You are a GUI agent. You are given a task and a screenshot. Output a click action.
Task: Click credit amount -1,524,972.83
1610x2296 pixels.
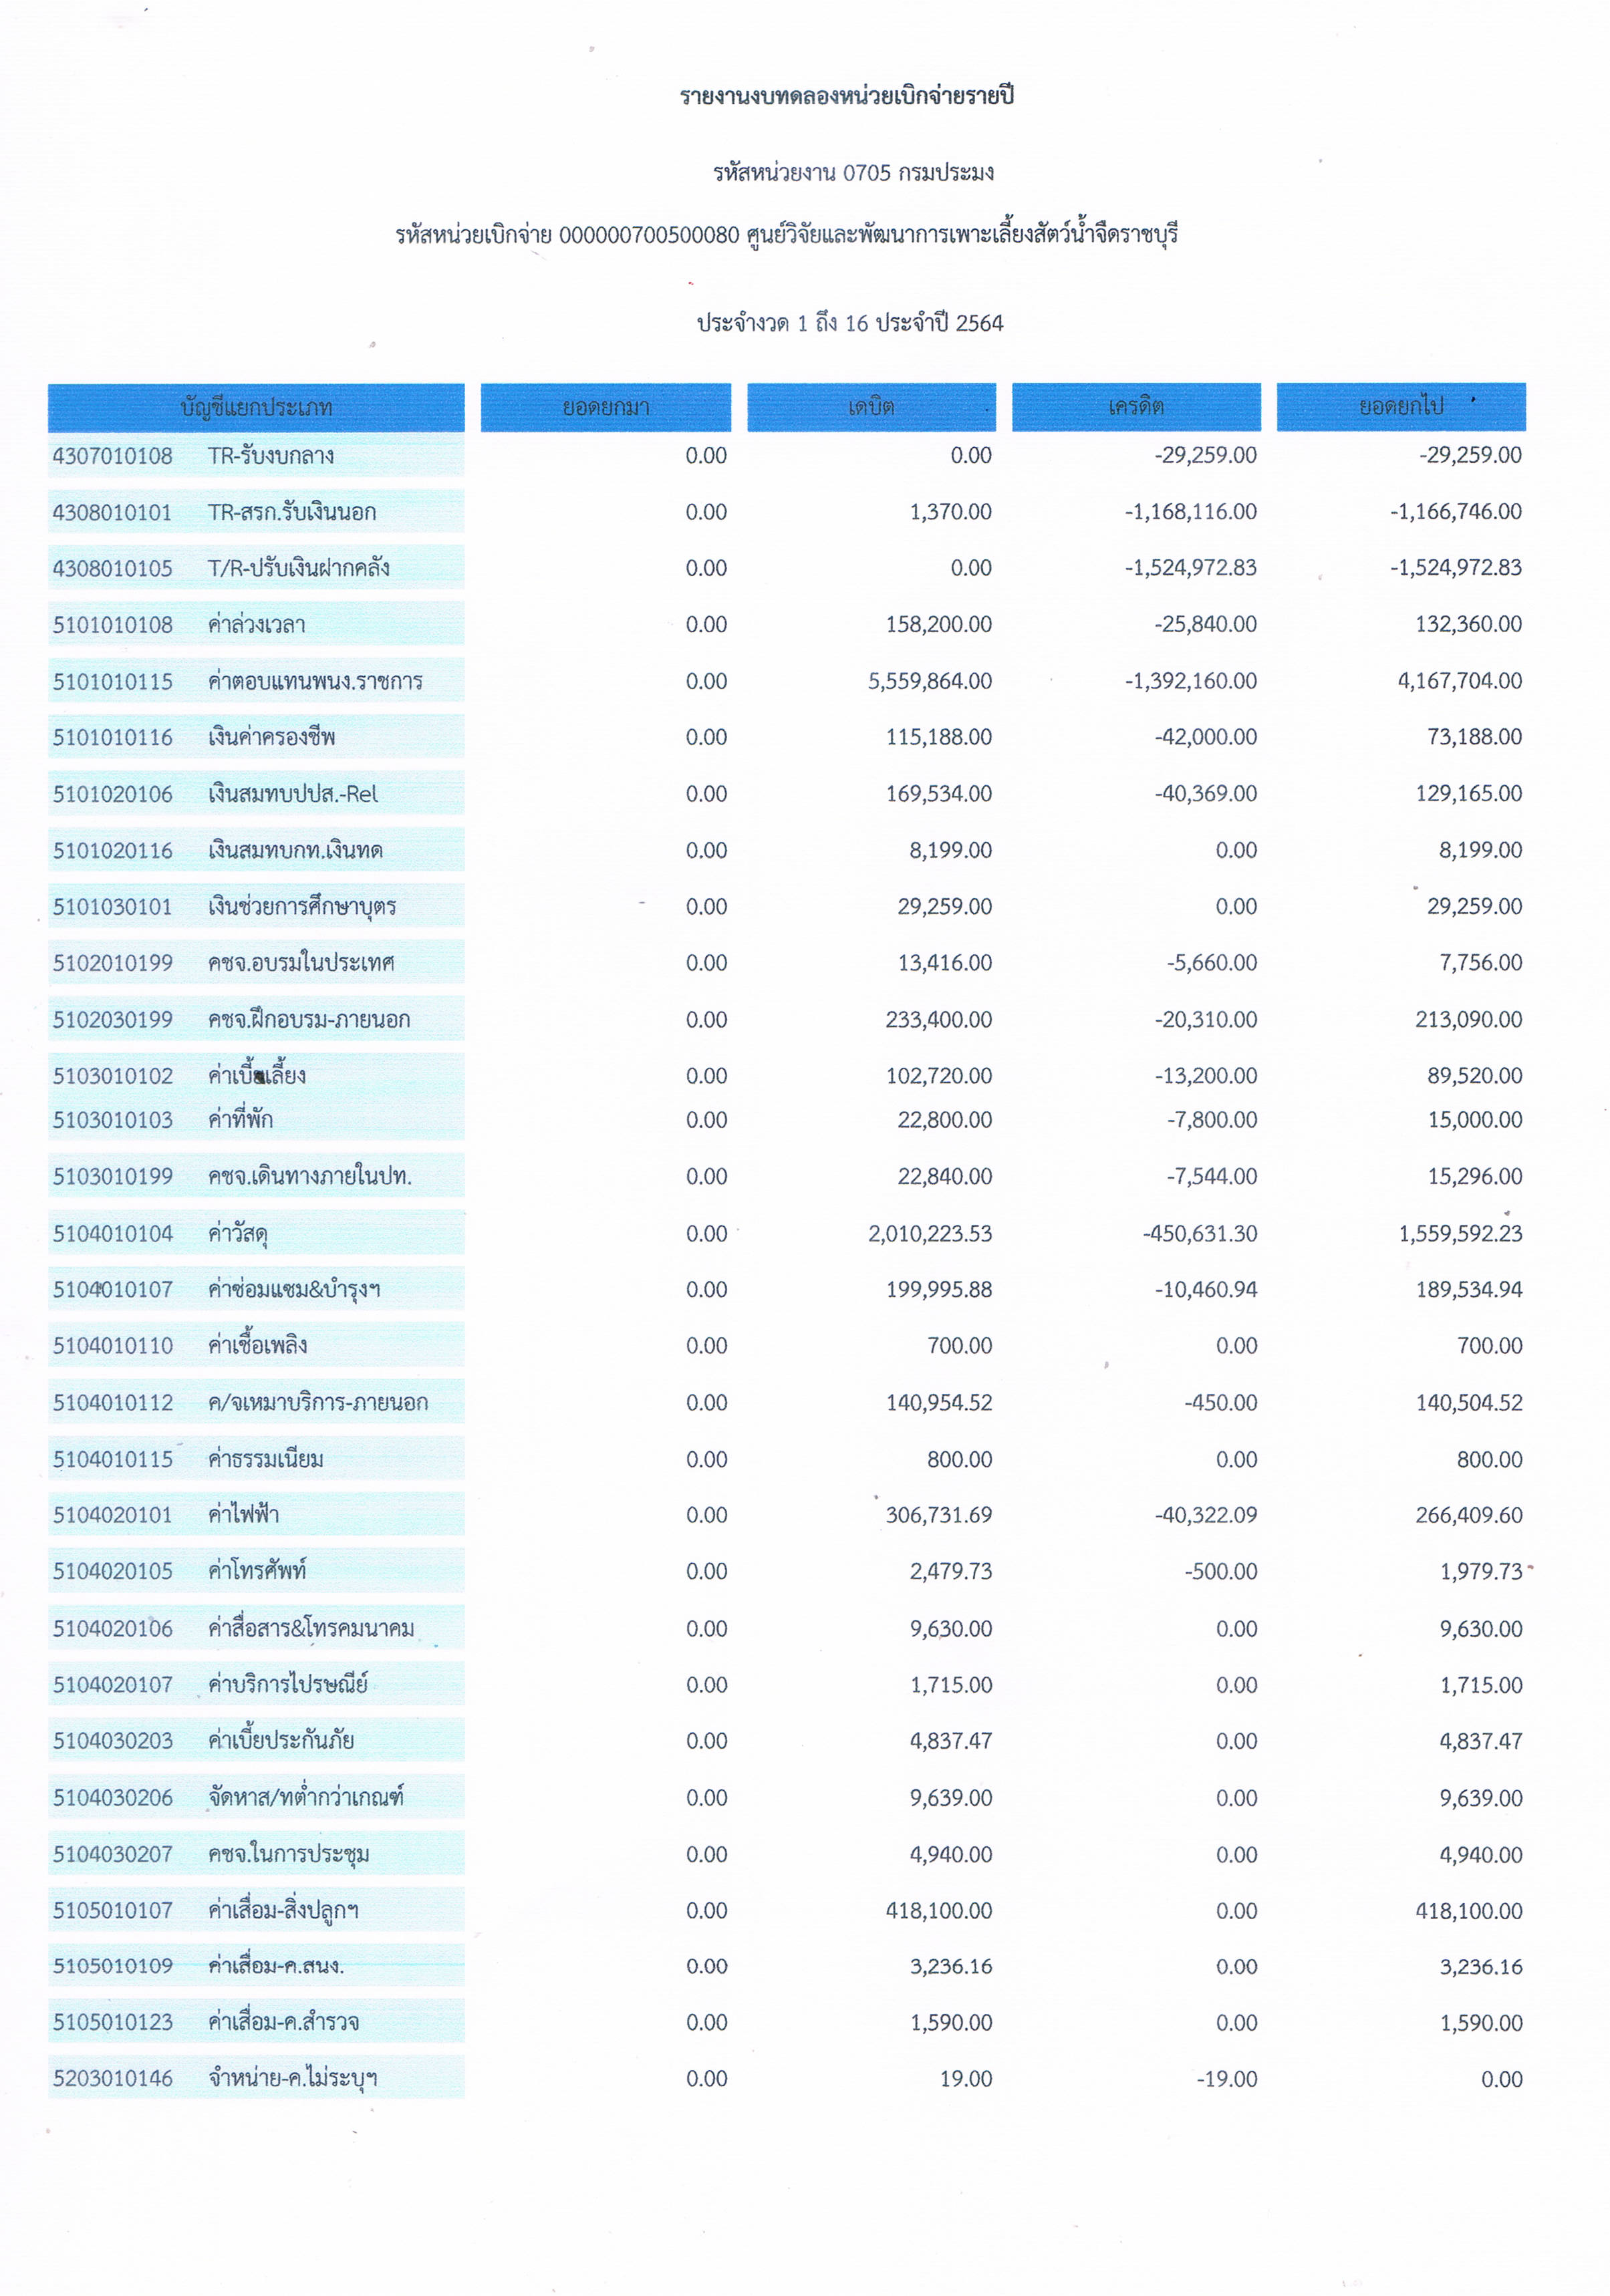click(x=1190, y=568)
